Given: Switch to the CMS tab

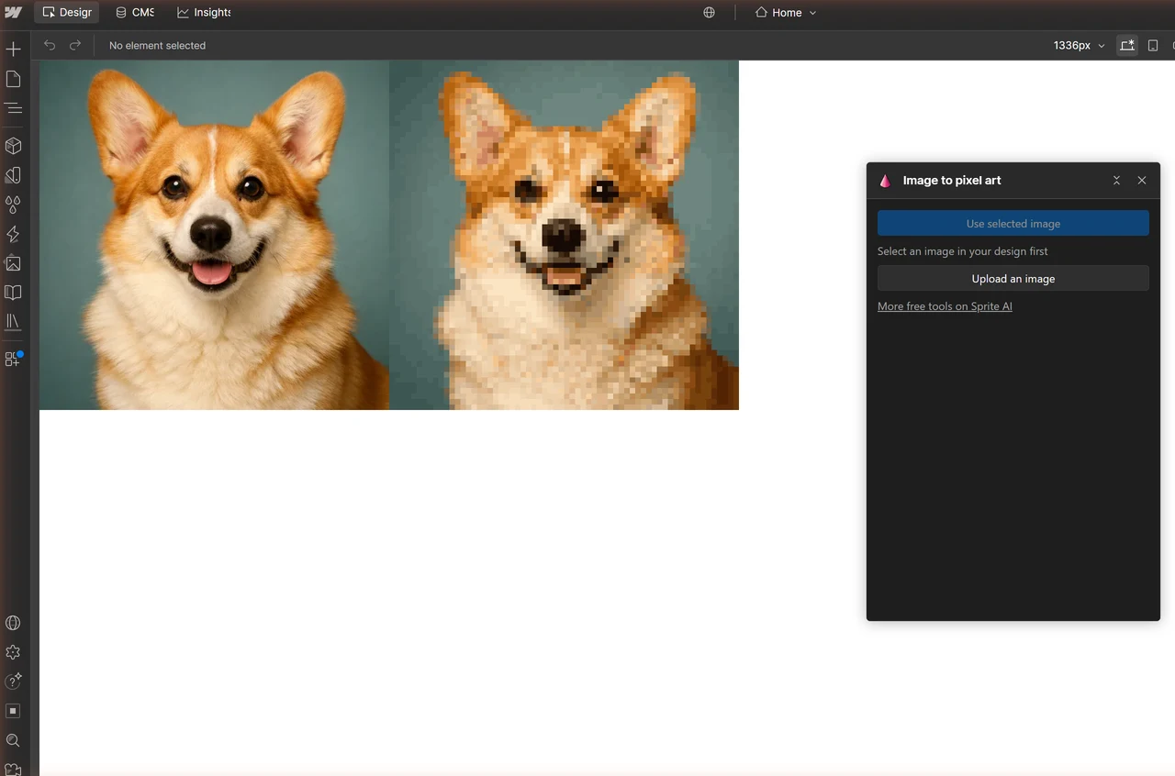Looking at the screenshot, I should (x=134, y=13).
